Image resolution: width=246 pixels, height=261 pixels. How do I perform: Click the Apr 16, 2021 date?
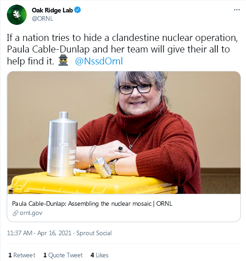pyautogui.click(x=54, y=233)
